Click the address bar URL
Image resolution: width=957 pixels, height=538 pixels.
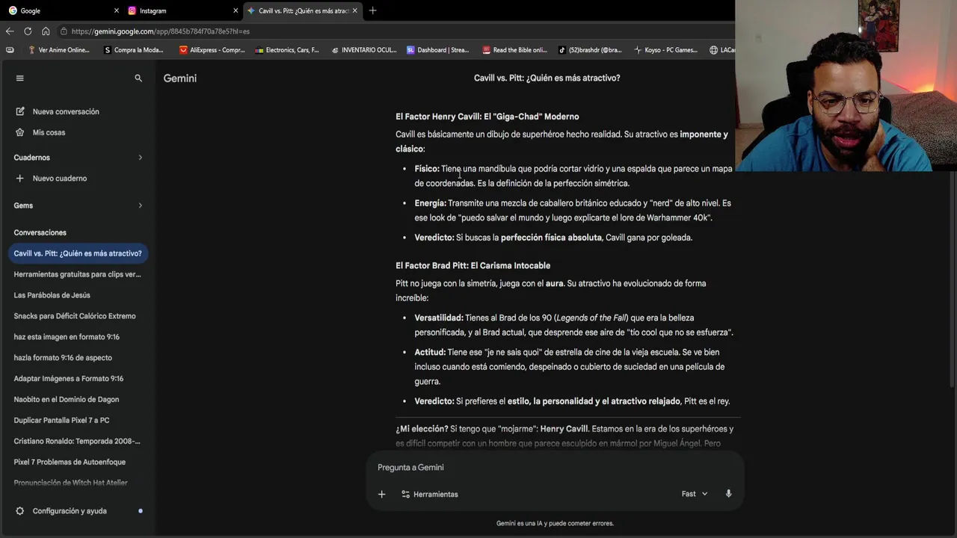coord(161,31)
